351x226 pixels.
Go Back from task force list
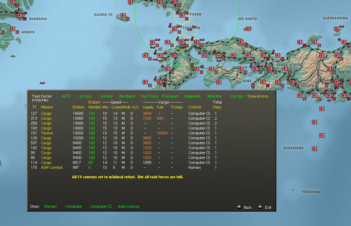pos(248,207)
